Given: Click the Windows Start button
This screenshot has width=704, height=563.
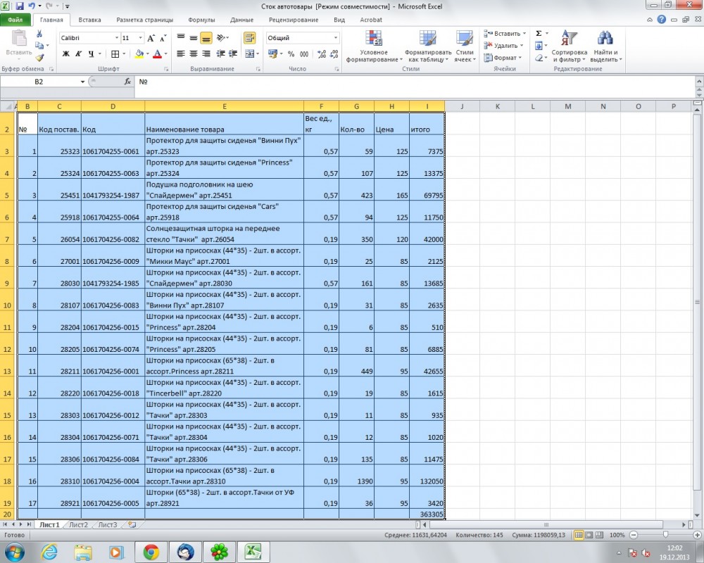Looking at the screenshot, I should (x=14, y=552).
